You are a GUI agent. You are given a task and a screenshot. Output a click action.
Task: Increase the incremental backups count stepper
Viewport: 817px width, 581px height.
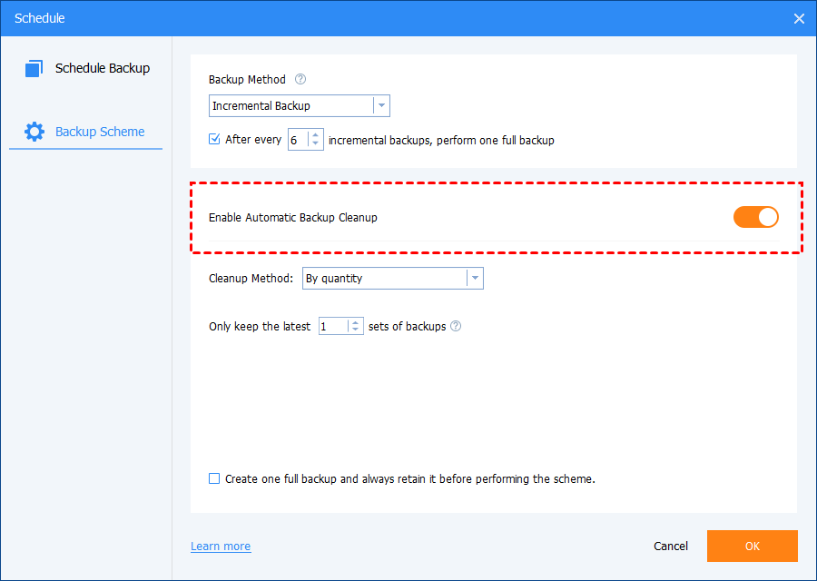[315, 135]
